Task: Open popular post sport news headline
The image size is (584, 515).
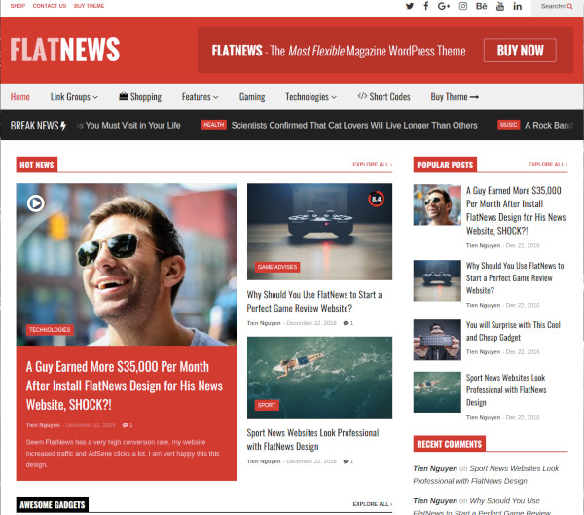Action: coord(506,389)
